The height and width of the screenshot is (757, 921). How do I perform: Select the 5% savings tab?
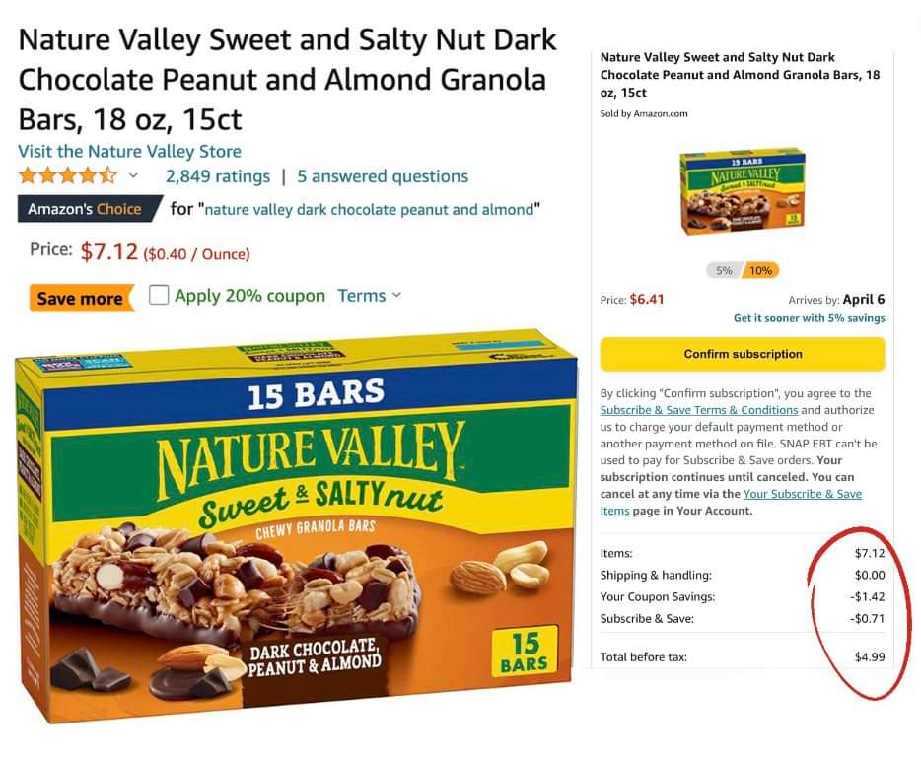(724, 270)
